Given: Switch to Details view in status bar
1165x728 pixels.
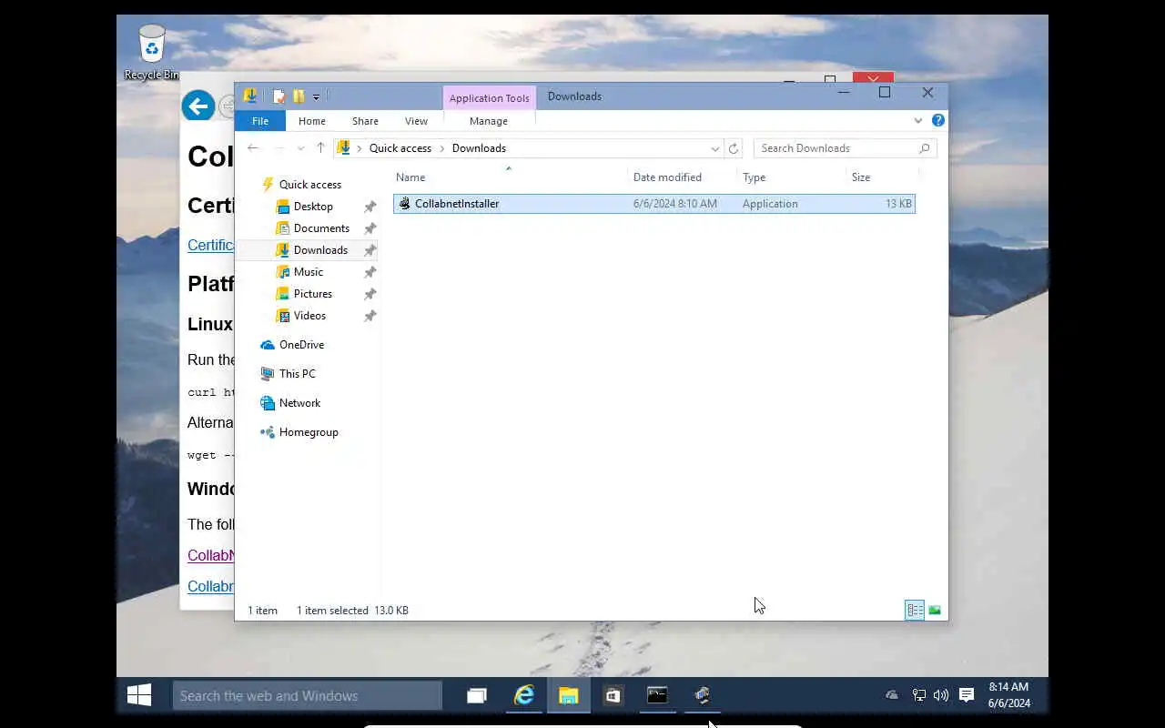Looking at the screenshot, I should pos(915,610).
